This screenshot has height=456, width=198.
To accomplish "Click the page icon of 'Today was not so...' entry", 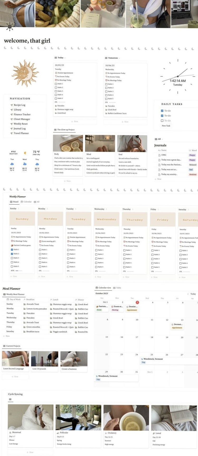I will pos(159,170).
